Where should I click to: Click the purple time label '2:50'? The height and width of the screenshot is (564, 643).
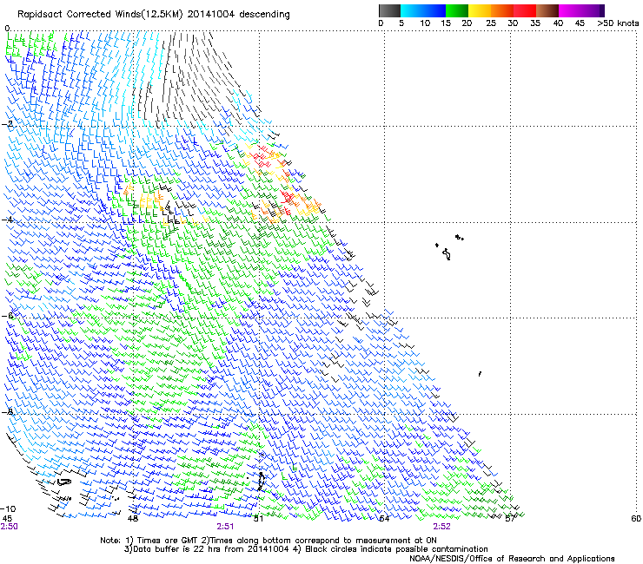9,527
